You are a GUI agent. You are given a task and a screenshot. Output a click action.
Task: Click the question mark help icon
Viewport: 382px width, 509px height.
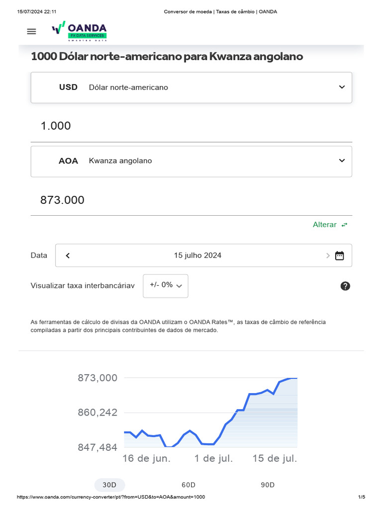coord(345,286)
